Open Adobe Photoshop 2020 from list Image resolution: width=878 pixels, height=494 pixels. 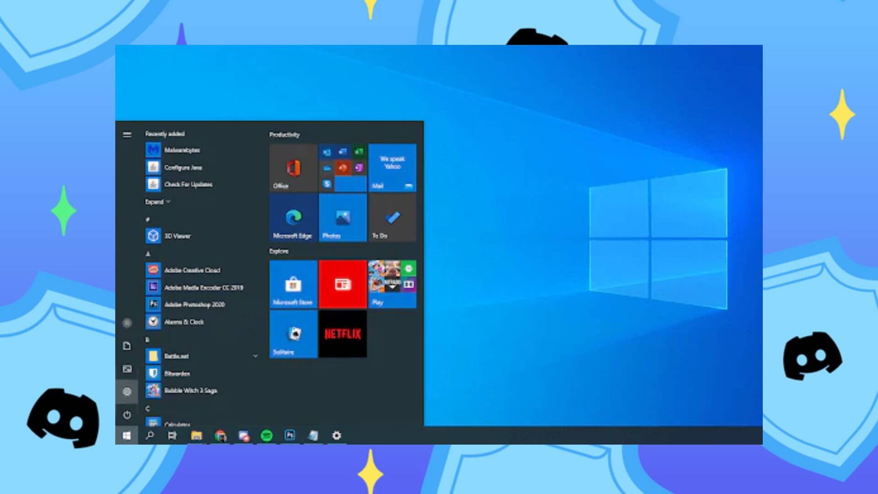click(186, 305)
